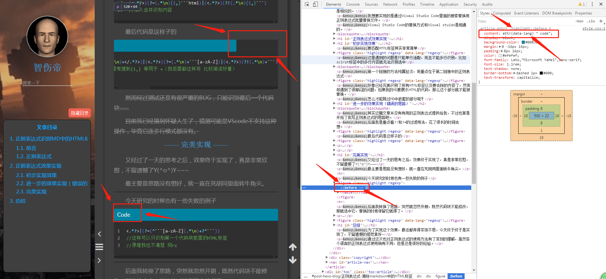Viewport: 606px width, 279px height.
Task: Expand h2 id=完美实现 node
Action: [335, 155]
